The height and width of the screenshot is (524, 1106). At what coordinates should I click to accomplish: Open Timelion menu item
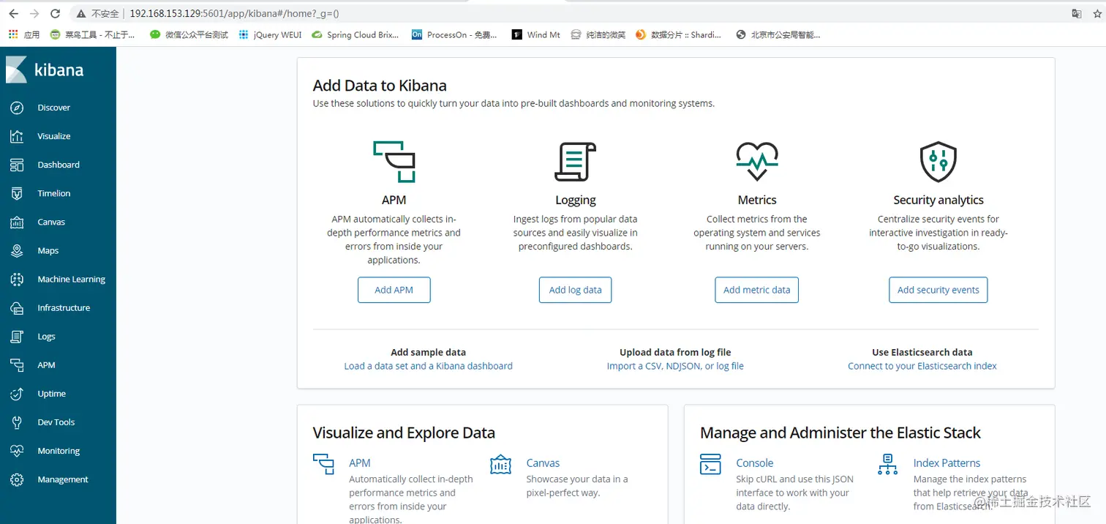[54, 193]
